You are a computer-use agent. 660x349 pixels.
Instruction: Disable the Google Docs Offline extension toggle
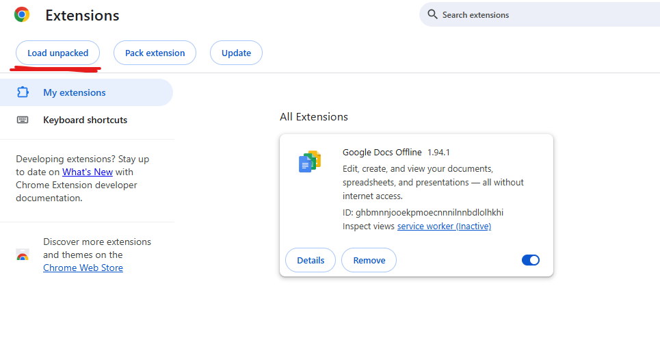(530, 260)
